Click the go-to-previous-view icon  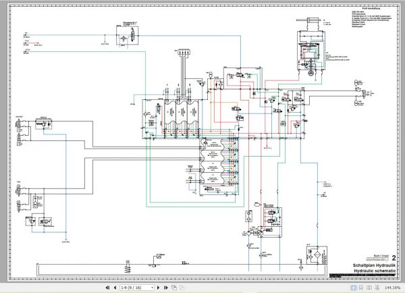click(174, 288)
